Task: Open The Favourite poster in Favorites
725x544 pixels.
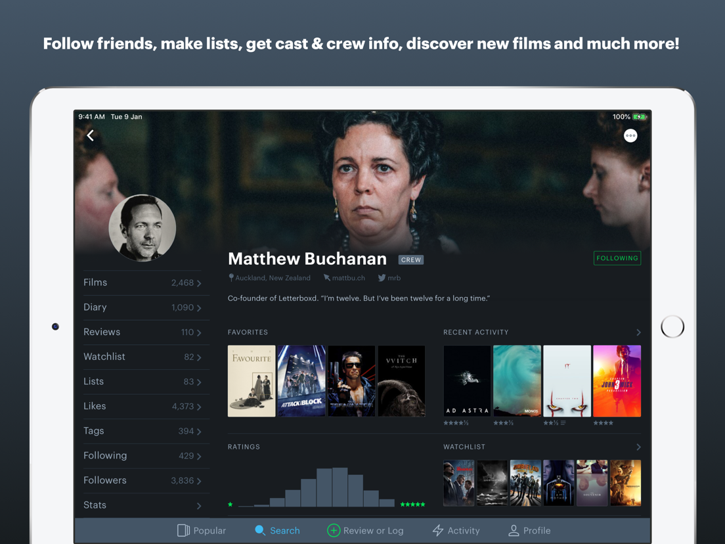Action: [252, 380]
